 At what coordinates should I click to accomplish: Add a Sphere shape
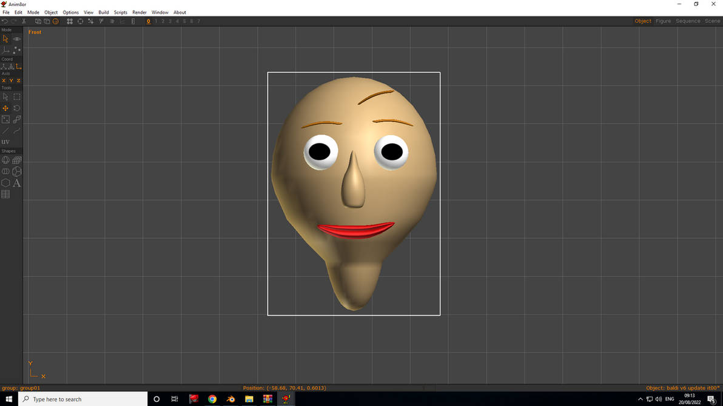tap(5, 161)
